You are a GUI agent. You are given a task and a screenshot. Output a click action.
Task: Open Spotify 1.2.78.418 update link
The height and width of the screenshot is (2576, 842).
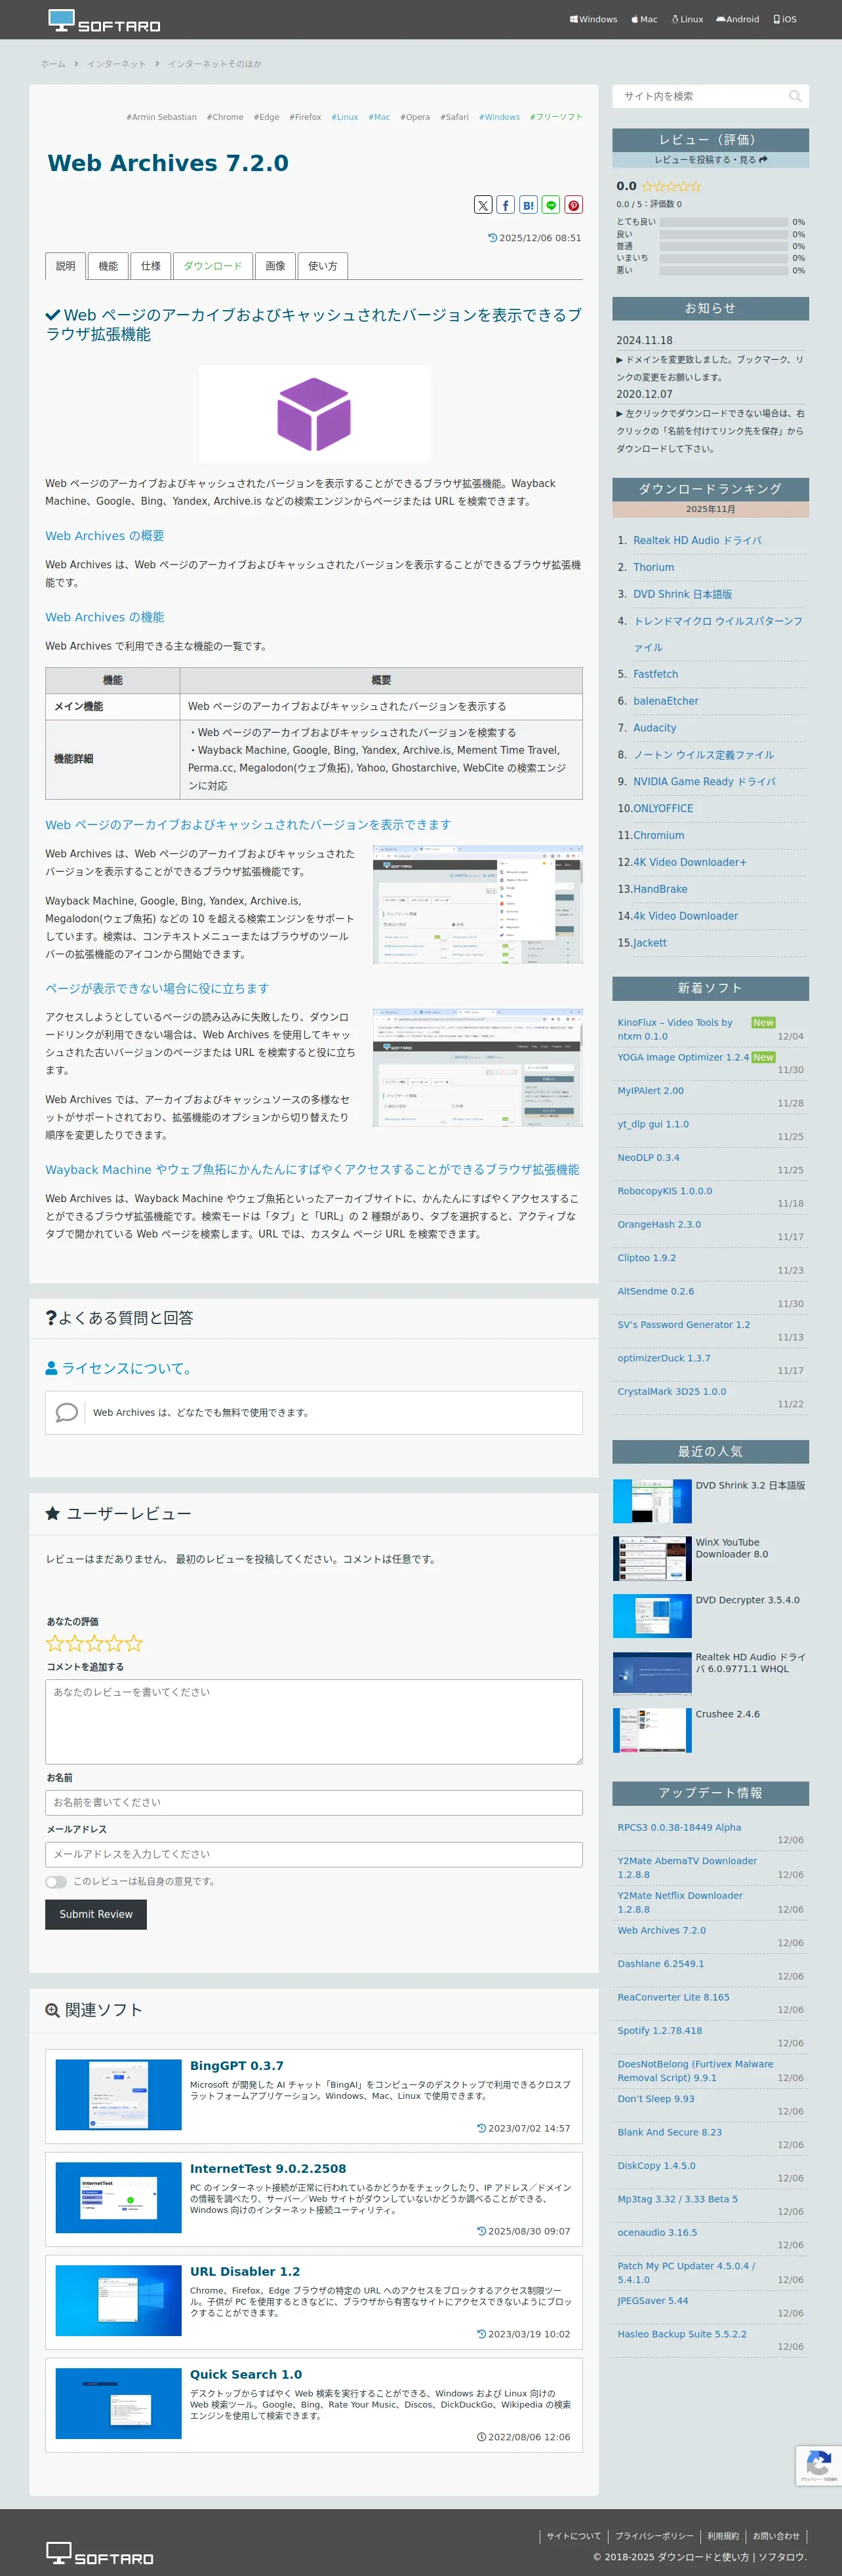coord(659,2031)
